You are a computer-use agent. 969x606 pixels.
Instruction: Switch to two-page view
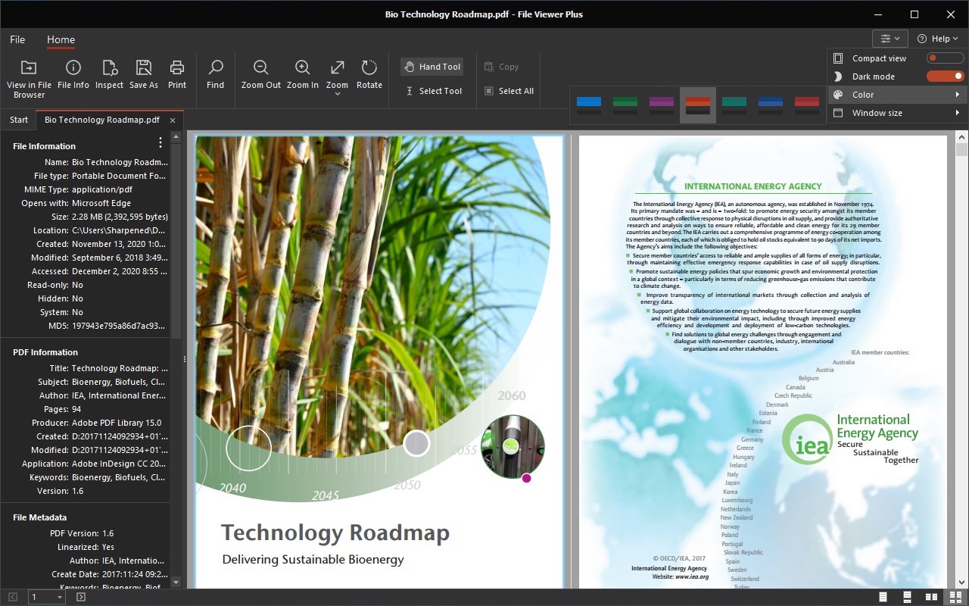932,598
